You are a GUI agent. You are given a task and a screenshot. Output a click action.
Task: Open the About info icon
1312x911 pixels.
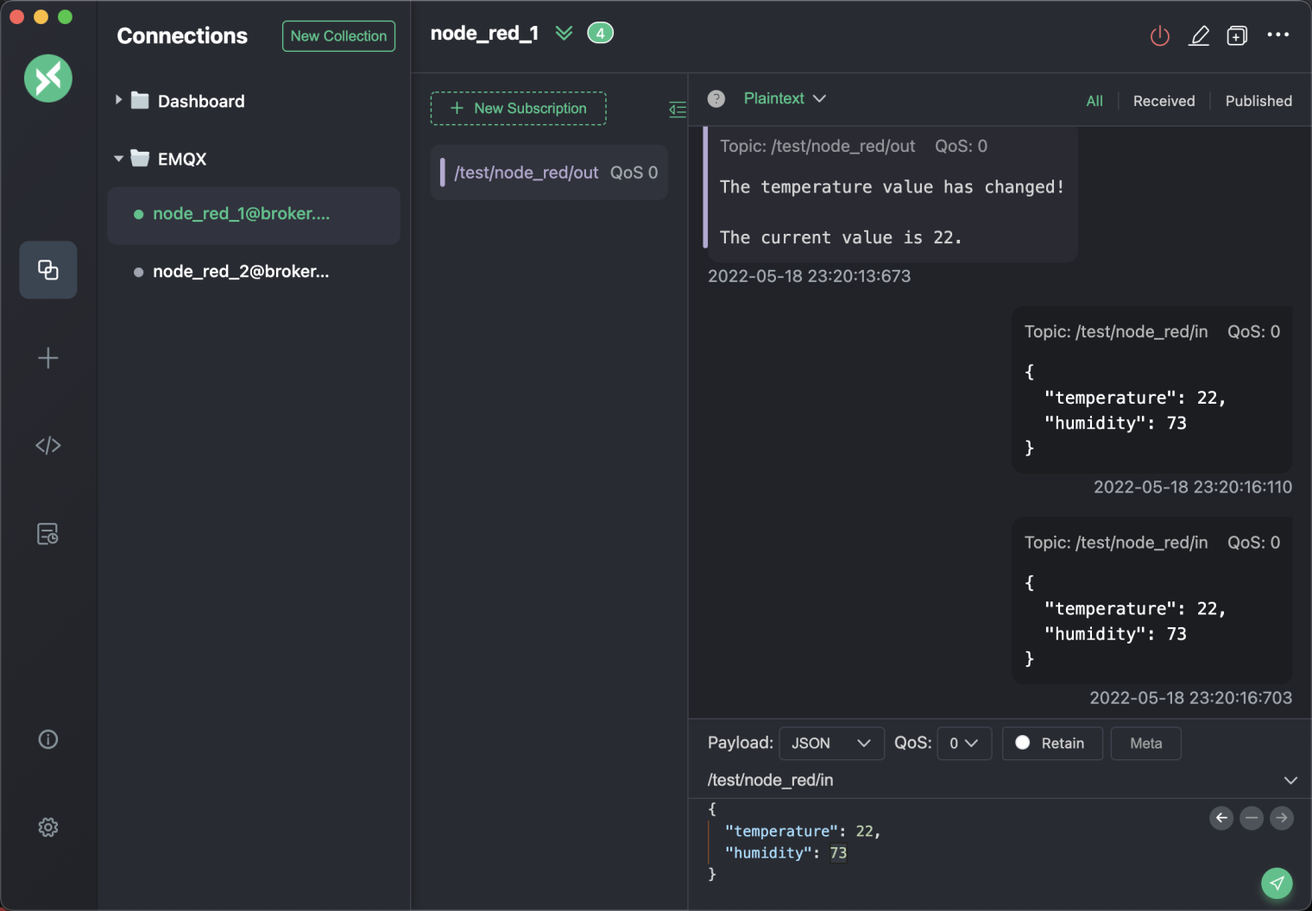coord(48,739)
